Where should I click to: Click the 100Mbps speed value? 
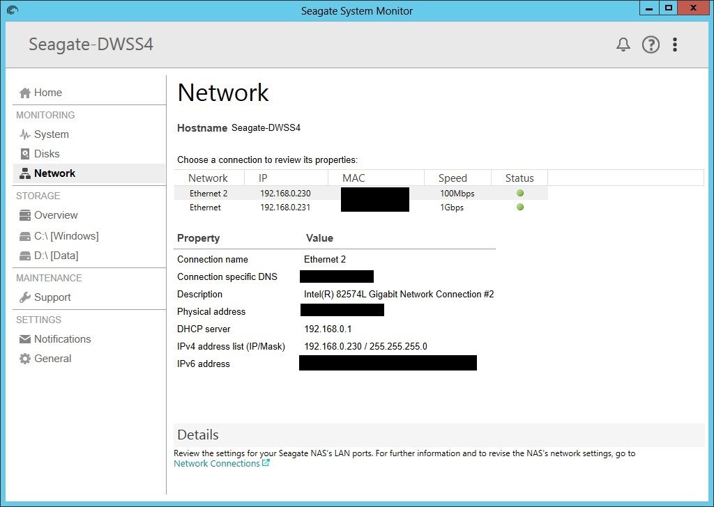pos(457,193)
